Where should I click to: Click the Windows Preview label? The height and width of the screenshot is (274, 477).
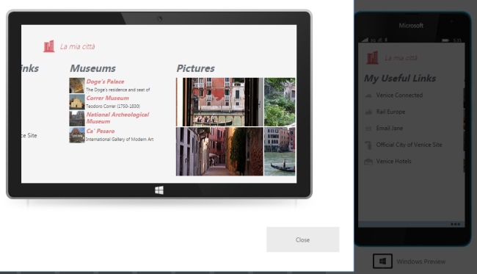pos(421,262)
